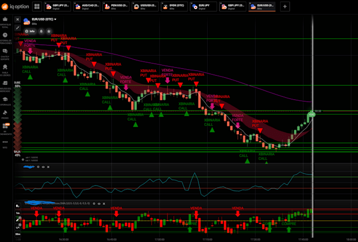Switch to the DYDX (OTC) tab
Screen dimensions: 358x242
(x=174, y=7)
